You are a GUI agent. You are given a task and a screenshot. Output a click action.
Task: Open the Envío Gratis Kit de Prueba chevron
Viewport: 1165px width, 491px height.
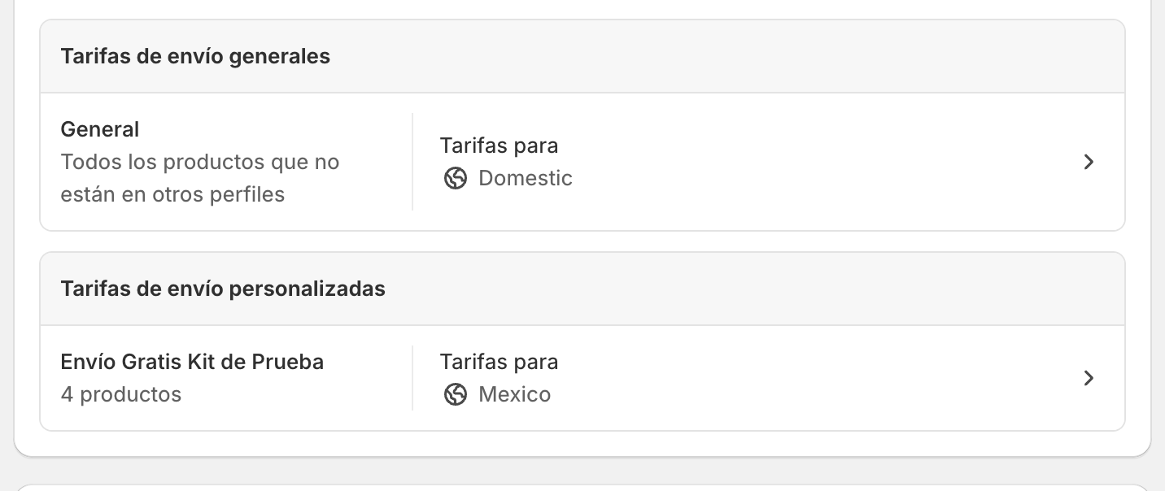click(x=1089, y=378)
